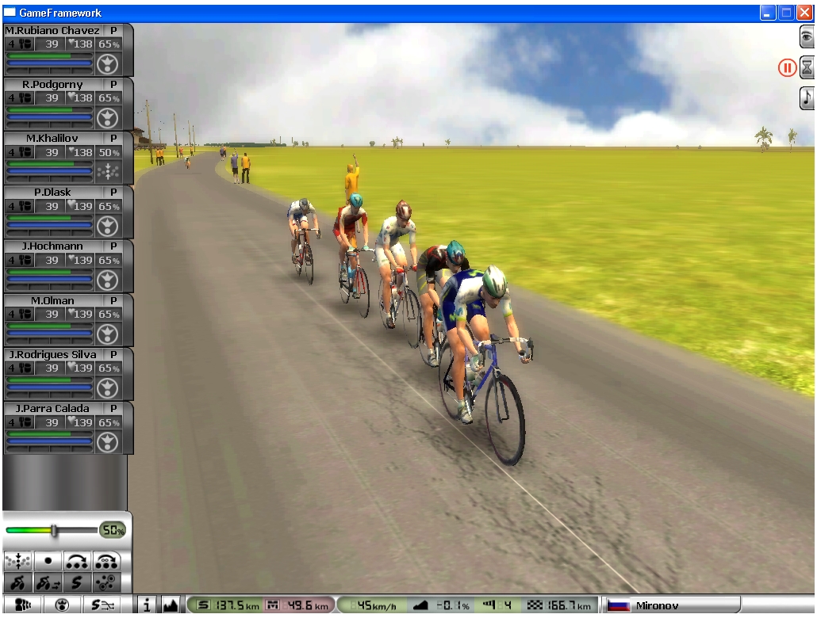The width and height of the screenshot is (817, 618).
Task: Click the cyclist with arrows counter-attack icon
Action: [48, 584]
